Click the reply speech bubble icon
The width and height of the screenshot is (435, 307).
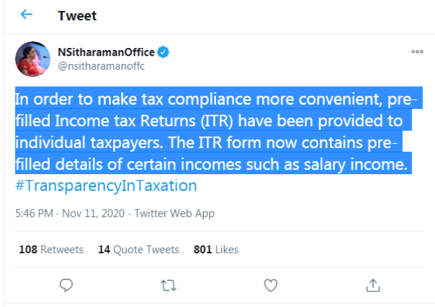pos(65,285)
